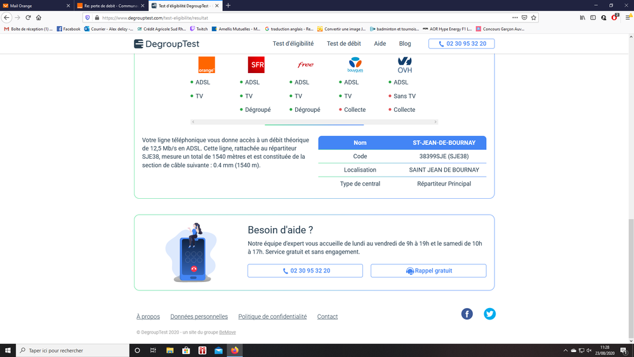Viewport: 634px width, 357px height.
Task: Open the Firefox hamburger menu
Action: coord(628,17)
